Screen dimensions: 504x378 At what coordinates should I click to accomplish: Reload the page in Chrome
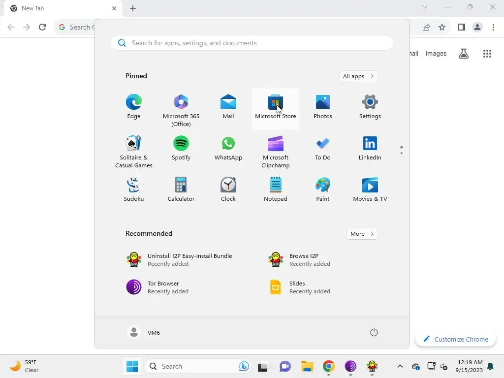[x=42, y=27]
